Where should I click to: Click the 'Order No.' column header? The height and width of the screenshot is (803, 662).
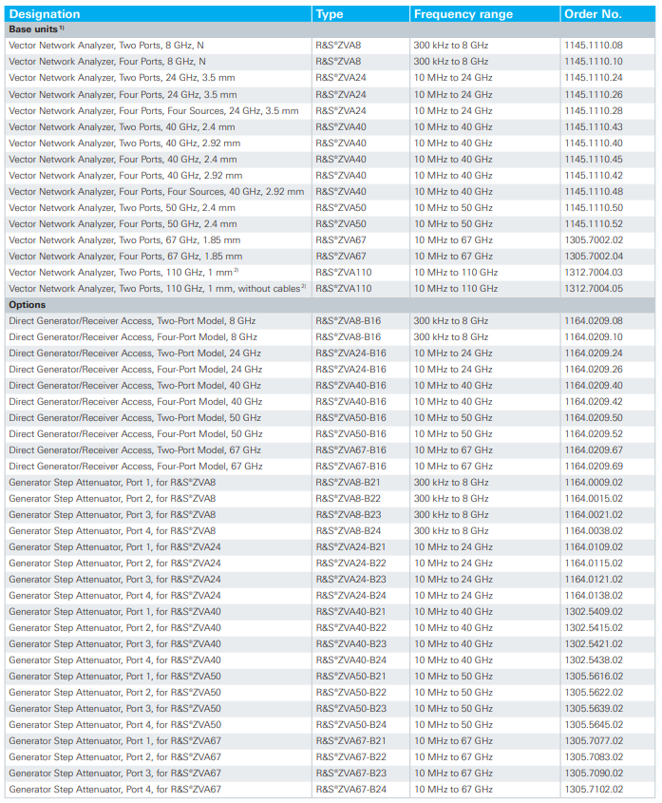(x=593, y=14)
